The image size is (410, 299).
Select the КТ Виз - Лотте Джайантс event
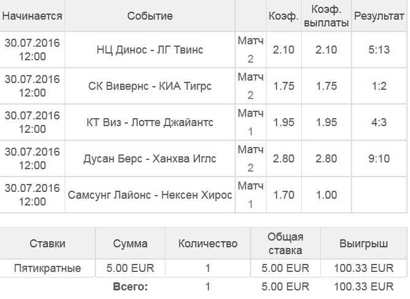point(150,122)
